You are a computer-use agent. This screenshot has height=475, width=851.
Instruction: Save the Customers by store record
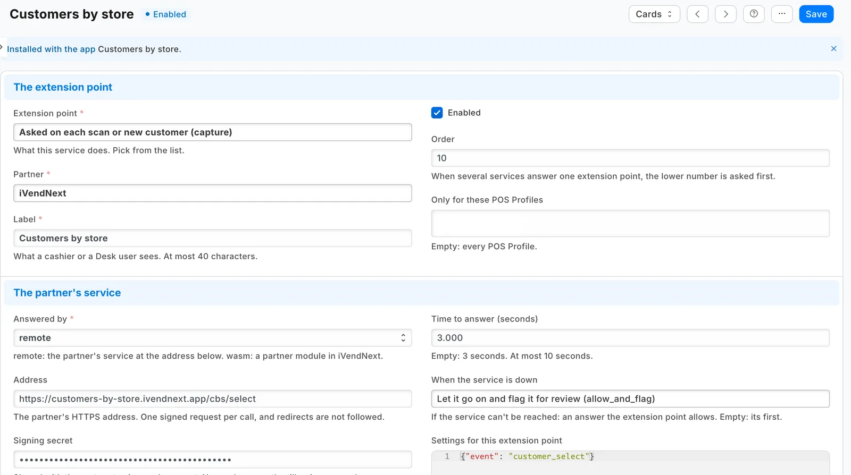click(x=816, y=14)
